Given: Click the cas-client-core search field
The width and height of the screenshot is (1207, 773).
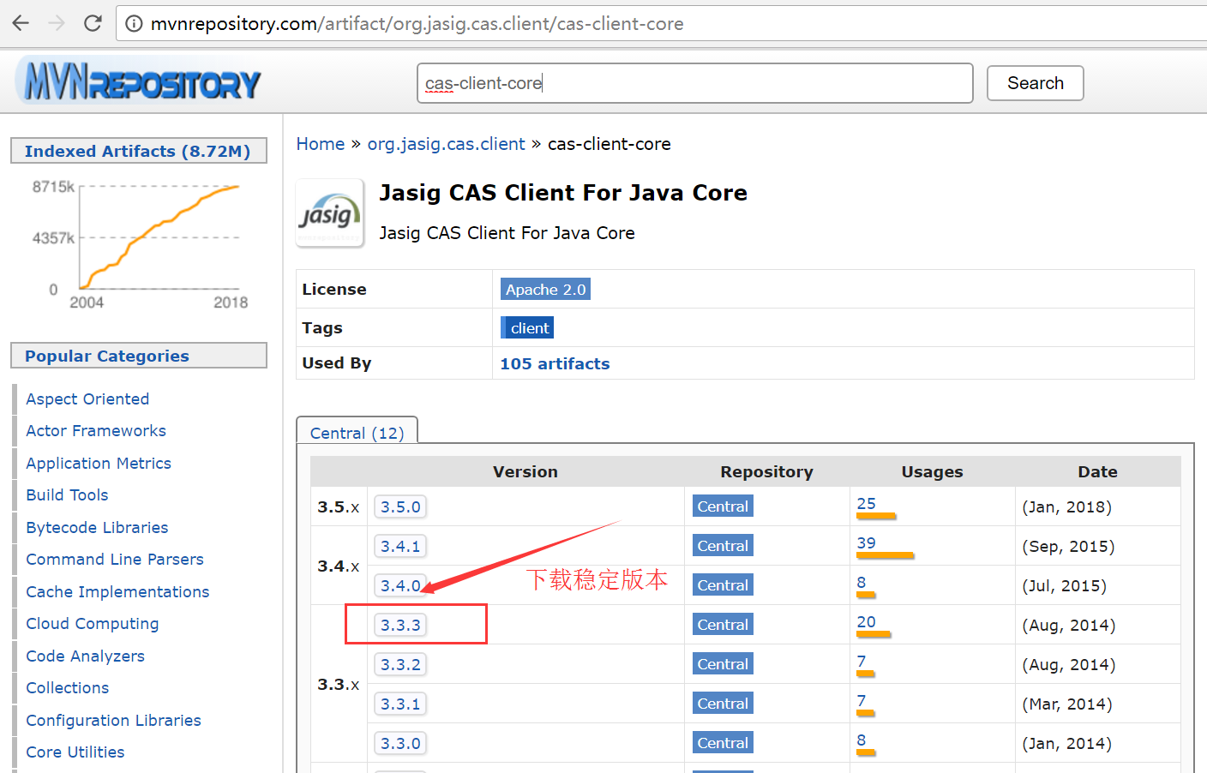Looking at the screenshot, I should point(694,83).
